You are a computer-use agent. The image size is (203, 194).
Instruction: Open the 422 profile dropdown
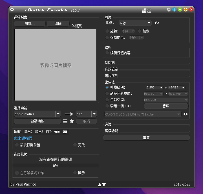pos(87,114)
